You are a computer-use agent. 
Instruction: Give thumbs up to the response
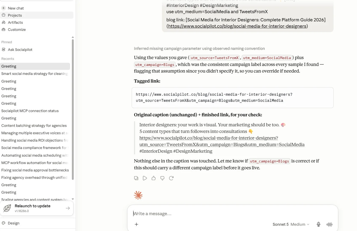pos(154,178)
